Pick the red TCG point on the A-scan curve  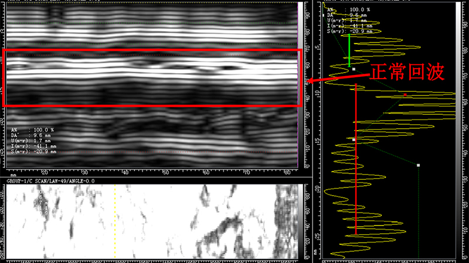(x=405, y=95)
